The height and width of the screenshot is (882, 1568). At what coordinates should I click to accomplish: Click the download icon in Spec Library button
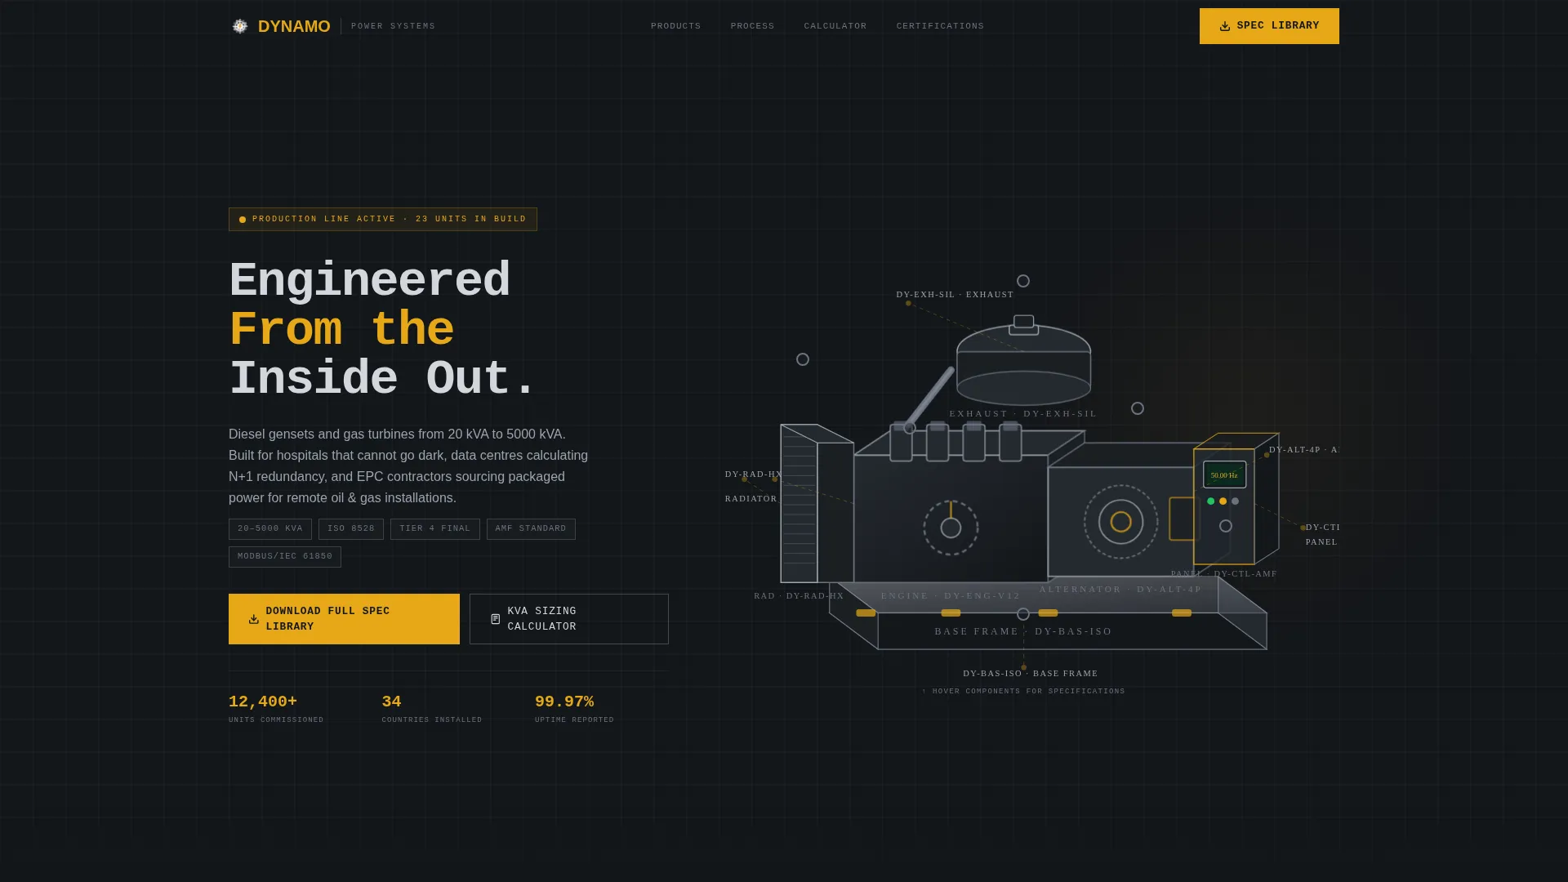pos(1224,26)
